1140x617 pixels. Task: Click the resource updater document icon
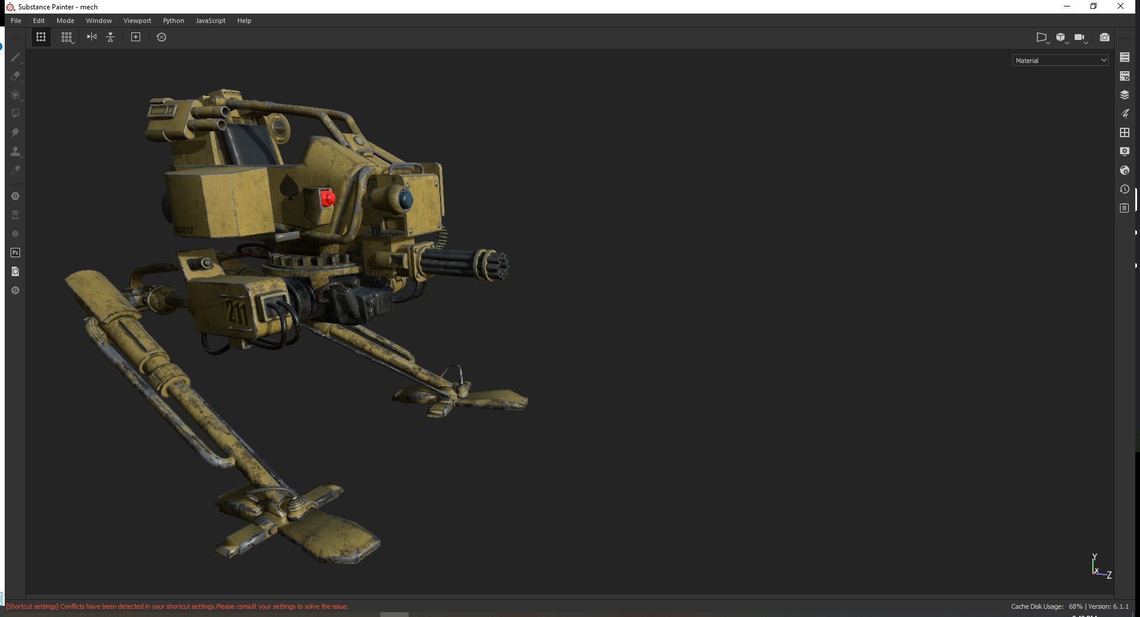[x=15, y=271]
